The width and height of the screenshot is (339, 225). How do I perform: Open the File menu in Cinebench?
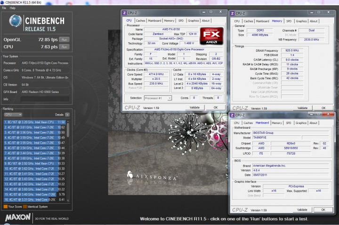coord(4,8)
